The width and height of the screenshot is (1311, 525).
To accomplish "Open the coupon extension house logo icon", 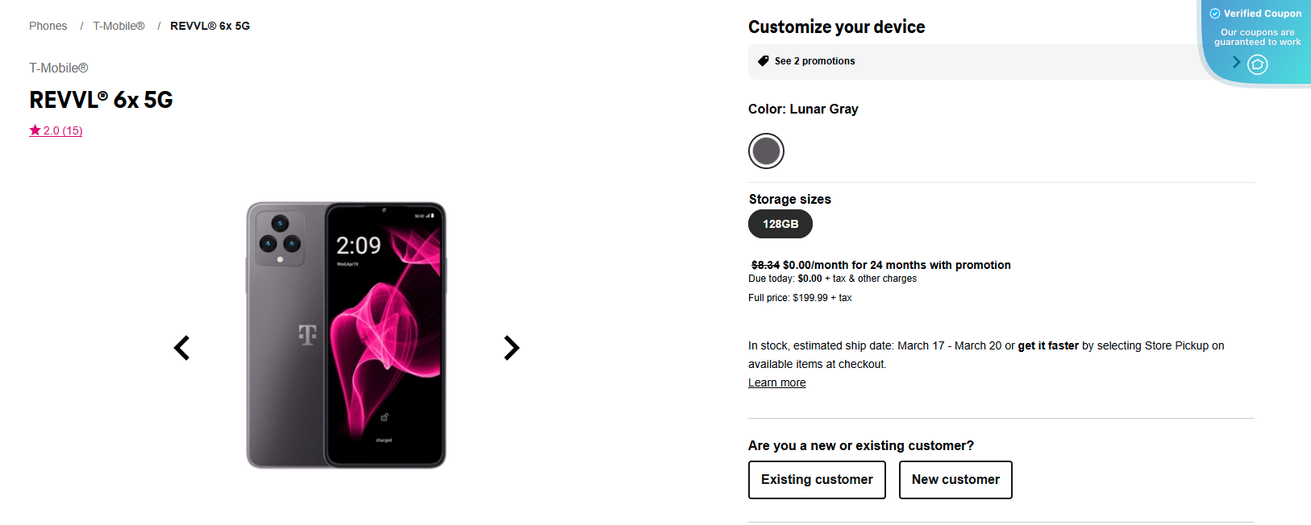I will [1257, 64].
